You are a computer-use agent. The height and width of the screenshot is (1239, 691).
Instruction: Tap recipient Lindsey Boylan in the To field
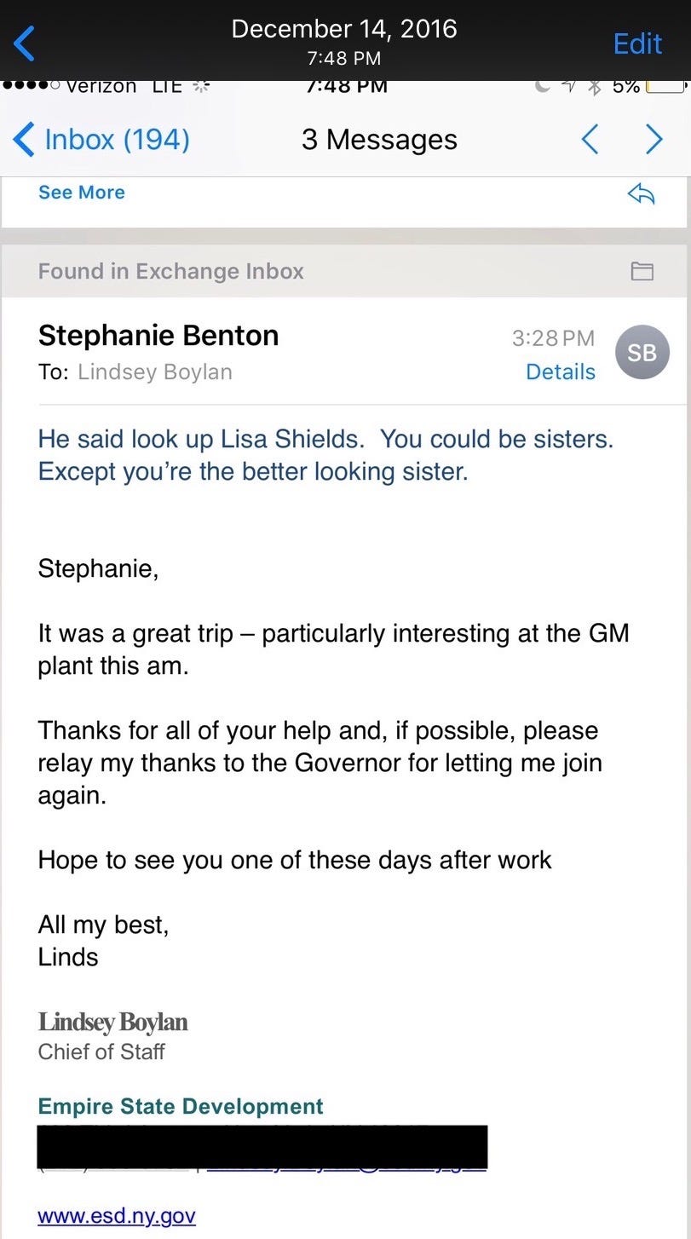154,372
